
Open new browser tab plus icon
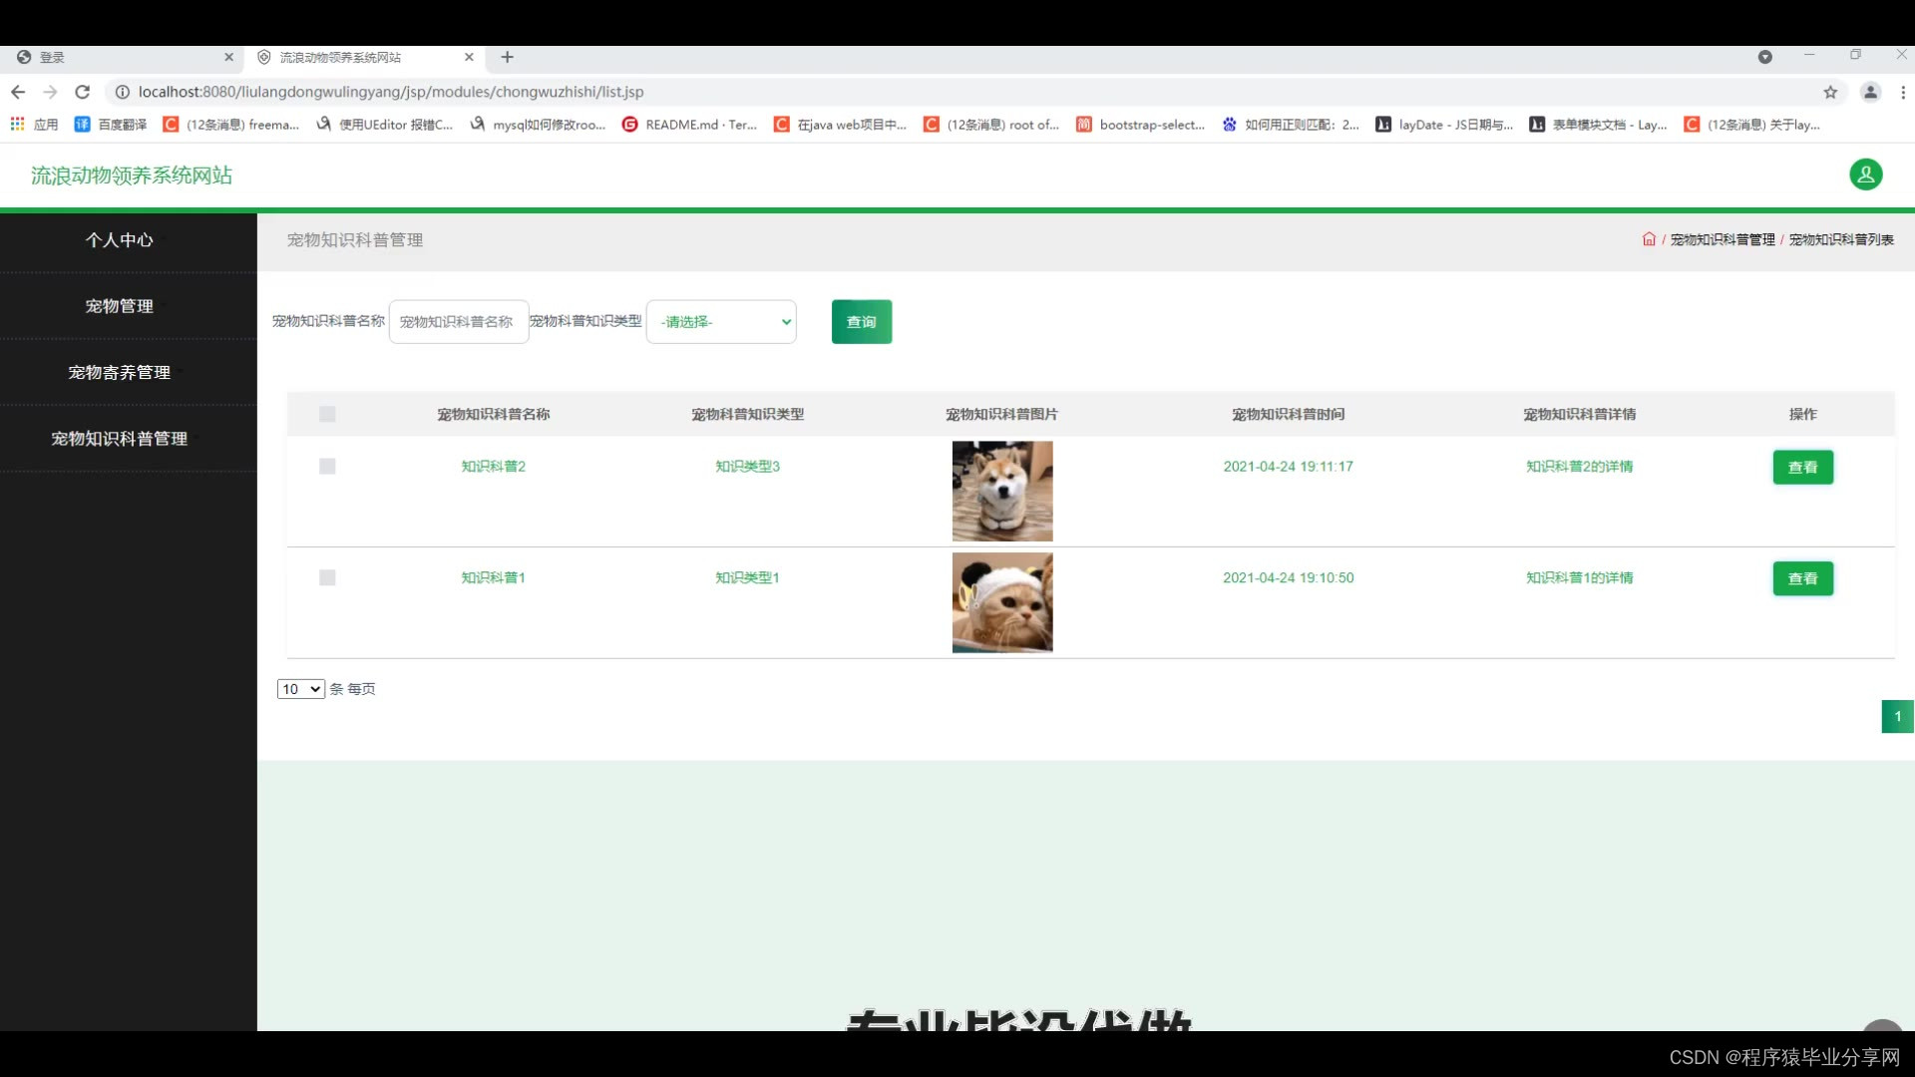coord(507,57)
